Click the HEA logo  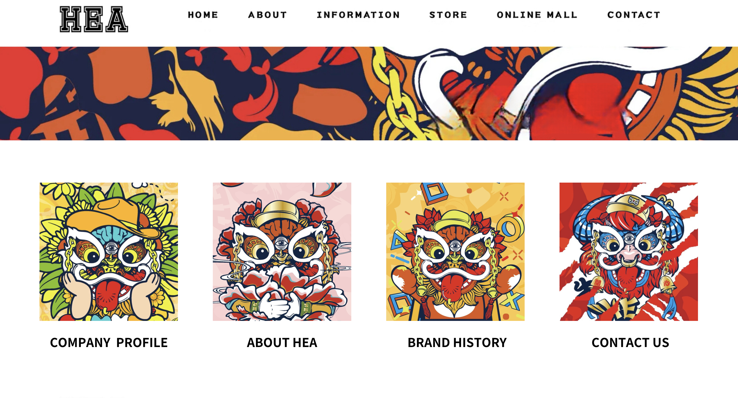[x=94, y=19]
